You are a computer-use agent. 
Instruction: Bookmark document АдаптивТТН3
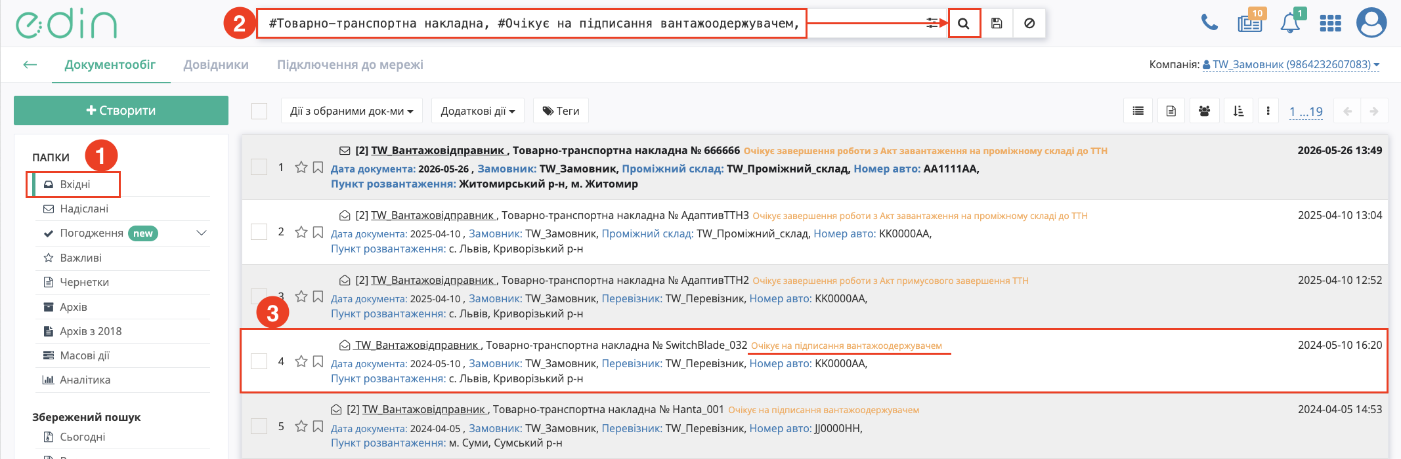point(318,232)
